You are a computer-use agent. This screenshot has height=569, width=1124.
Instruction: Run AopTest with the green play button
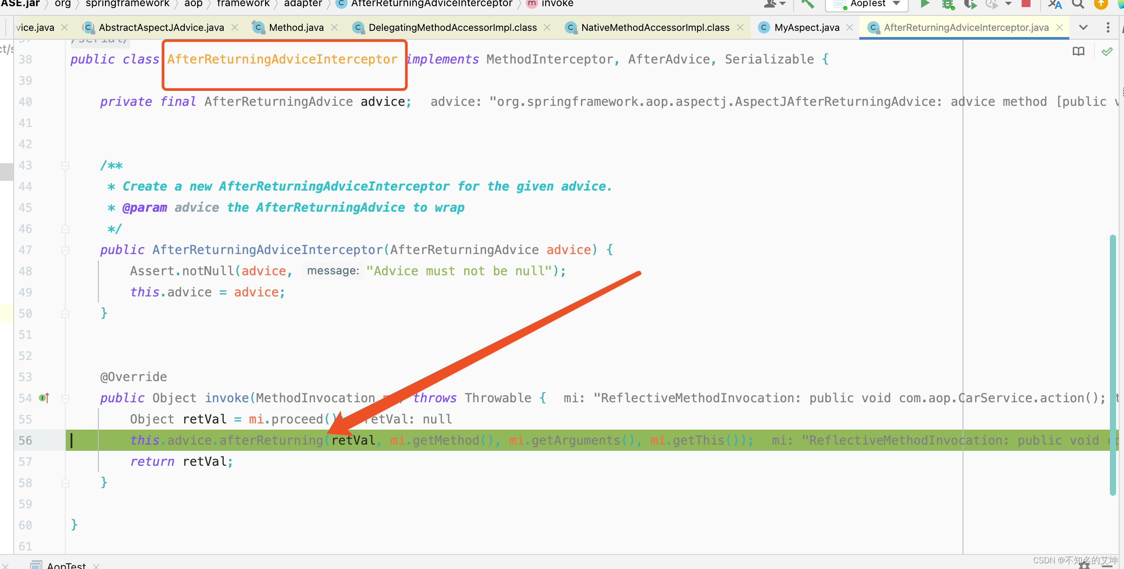925,4
